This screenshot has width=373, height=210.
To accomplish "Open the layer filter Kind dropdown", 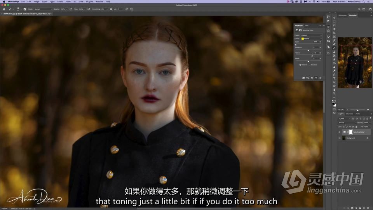I will click(x=345, y=119).
